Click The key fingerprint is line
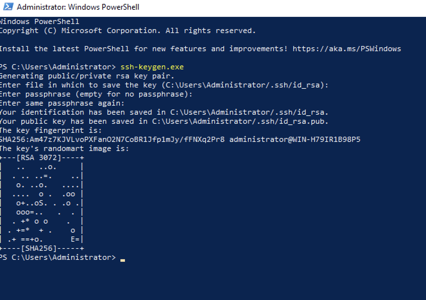Screen dimensions: 426x300 (x=51, y=131)
